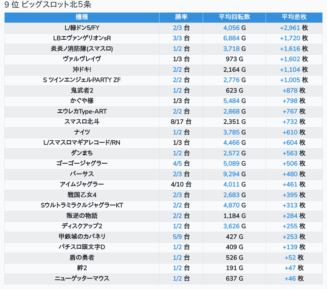Click the パチスロ頭文字D machine name
Screen dimensions: 327x289
pos(82,247)
